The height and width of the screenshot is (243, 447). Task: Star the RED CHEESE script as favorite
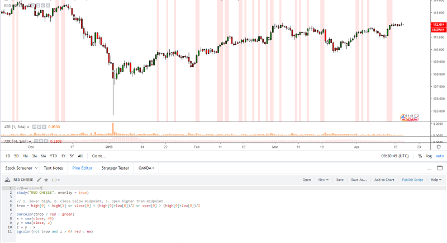[x=46, y=180]
